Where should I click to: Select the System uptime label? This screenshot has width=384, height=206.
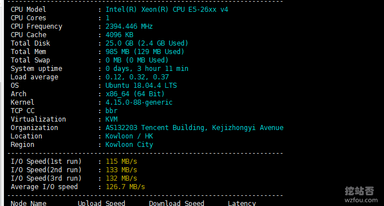[x=36, y=69]
